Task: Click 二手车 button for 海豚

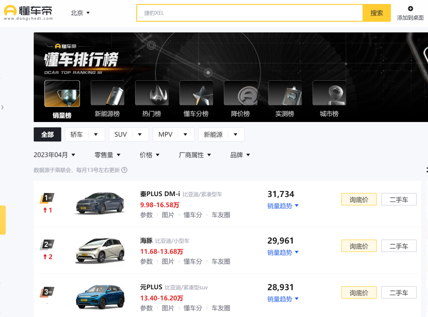Action: tap(399, 246)
